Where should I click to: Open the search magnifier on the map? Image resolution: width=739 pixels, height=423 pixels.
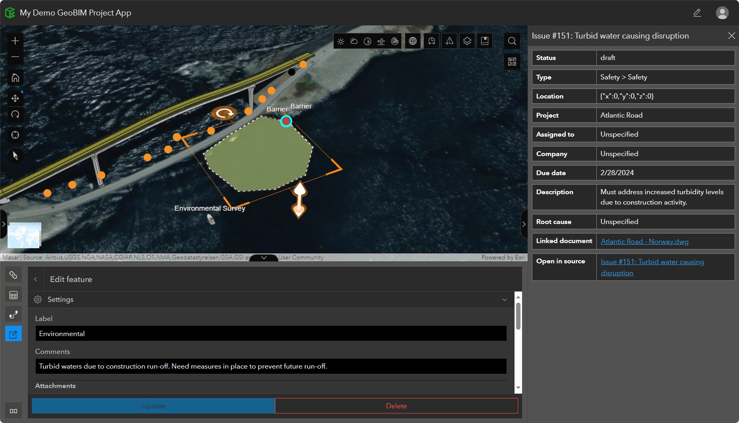pyautogui.click(x=512, y=41)
